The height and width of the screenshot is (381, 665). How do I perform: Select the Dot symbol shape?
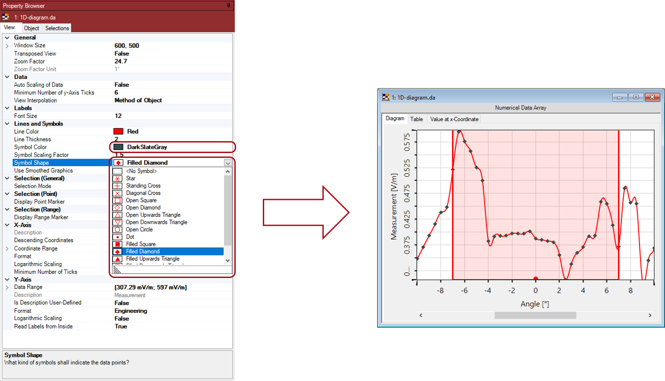(168, 237)
